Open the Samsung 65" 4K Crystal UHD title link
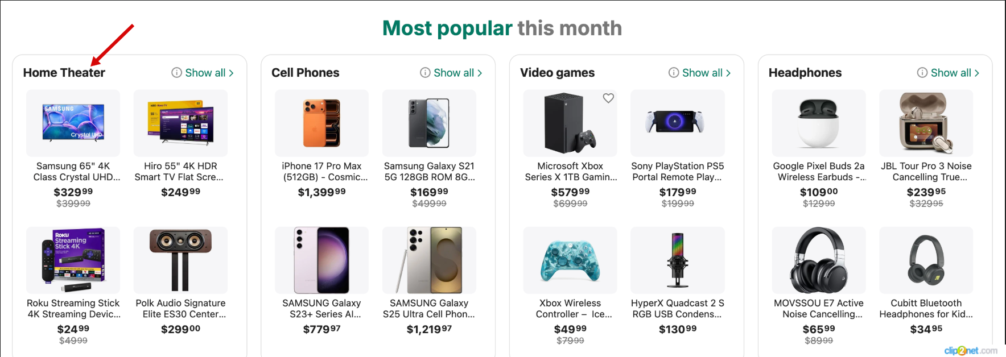Screen dimensions: 1006x357 (73, 172)
